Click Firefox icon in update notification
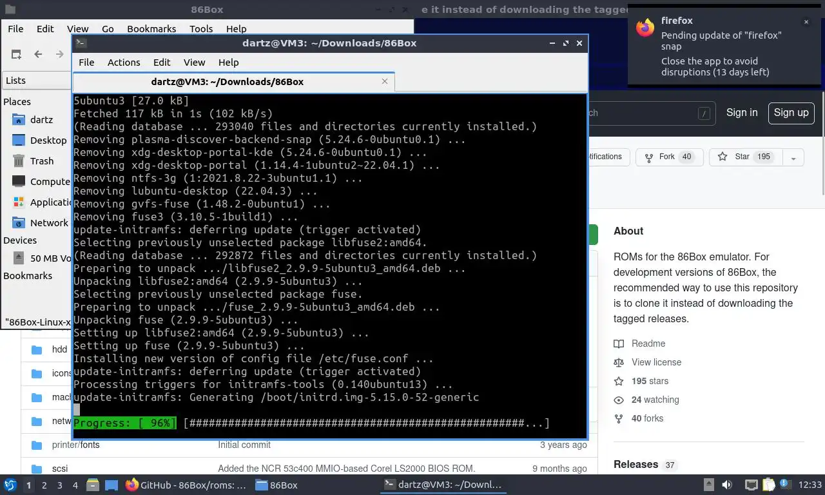Image resolution: width=825 pixels, height=495 pixels. tap(645, 27)
